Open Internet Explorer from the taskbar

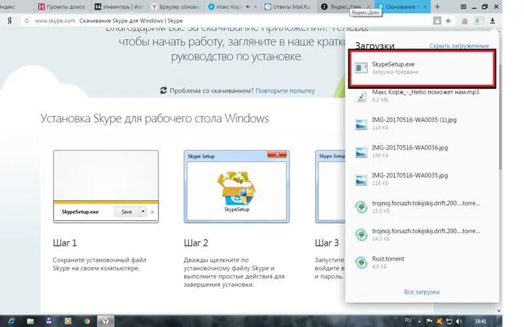[x=12, y=321]
